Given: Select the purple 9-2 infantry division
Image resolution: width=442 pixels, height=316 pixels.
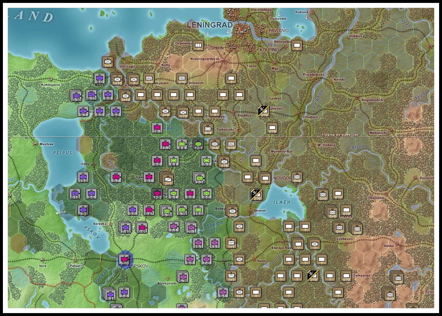Looking at the screenshot, I should tap(83, 111).
